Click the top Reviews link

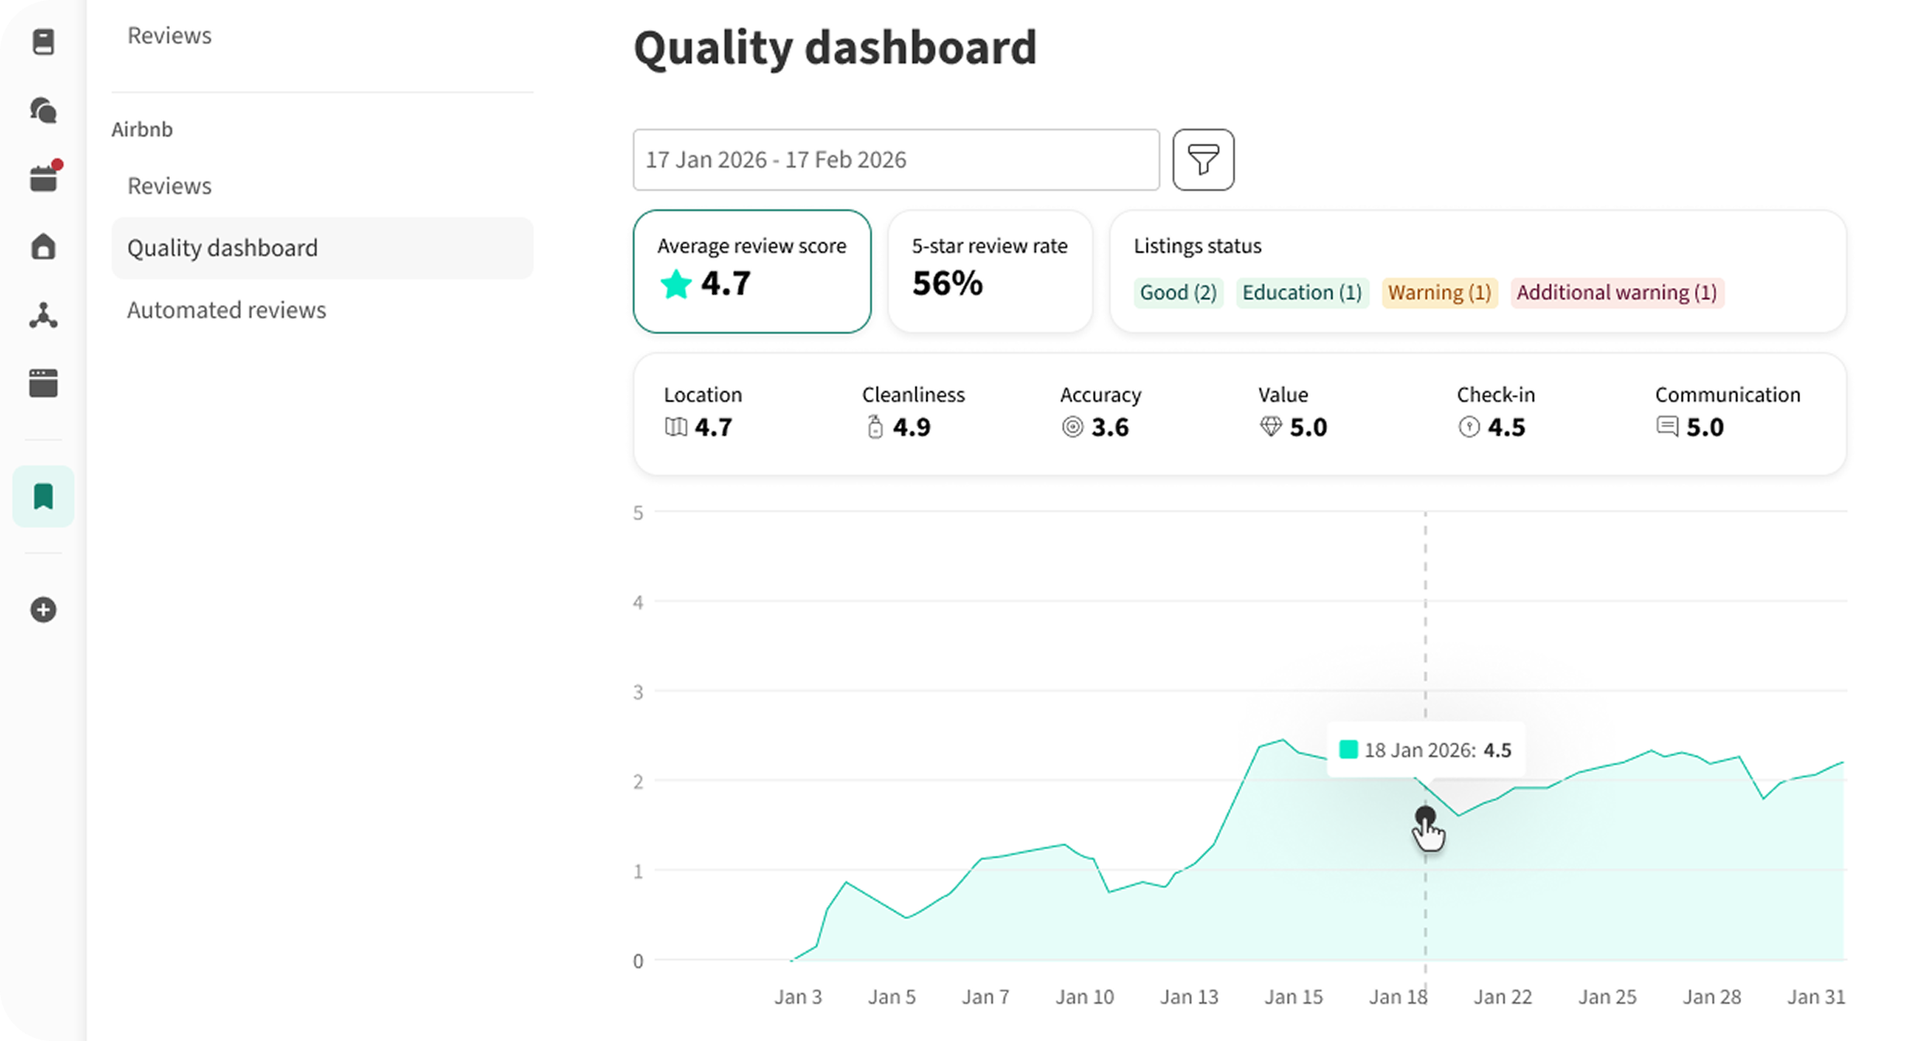pos(169,36)
